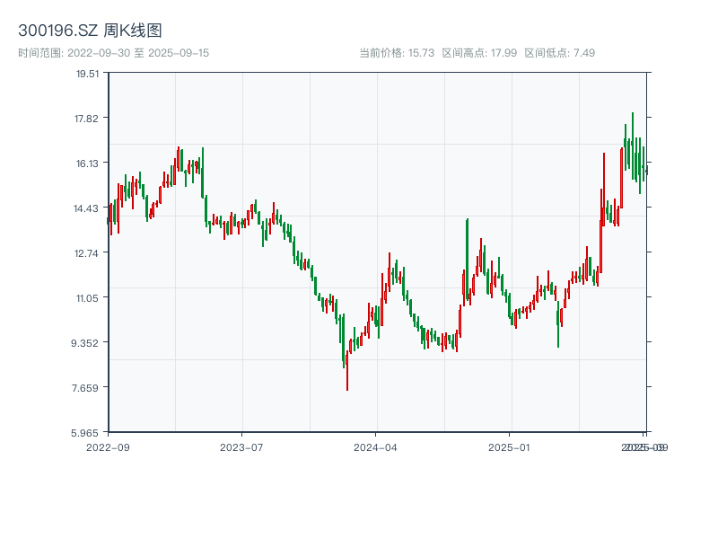Screen dimensions: 718x539
Task: Select the 2023-07 date axis label
Action: coord(242,446)
